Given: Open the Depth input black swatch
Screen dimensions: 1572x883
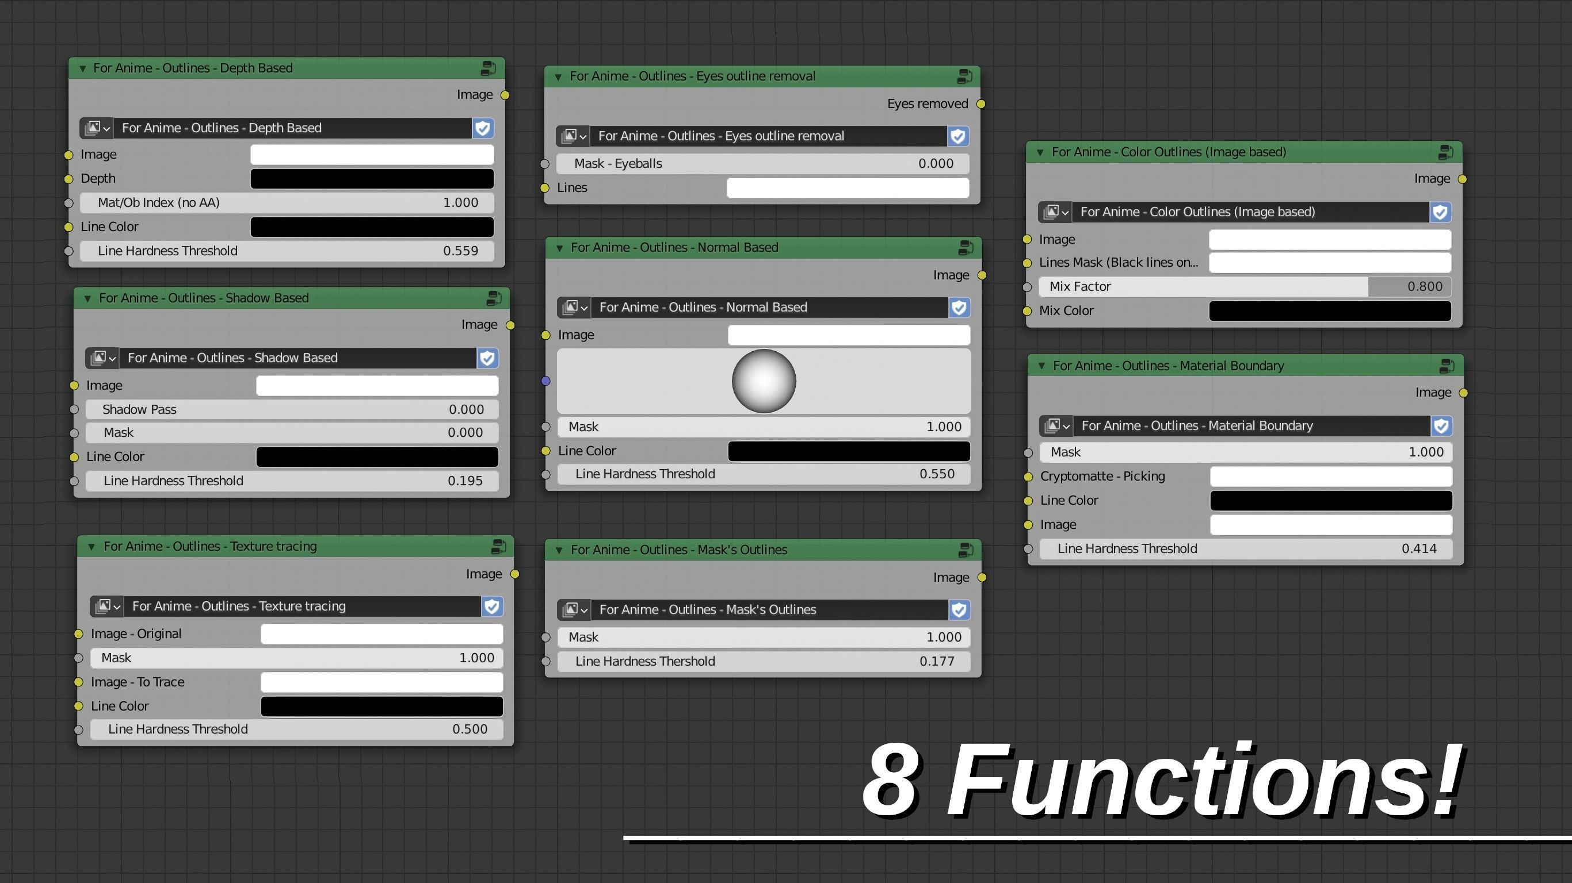Looking at the screenshot, I should coord(372,179).
